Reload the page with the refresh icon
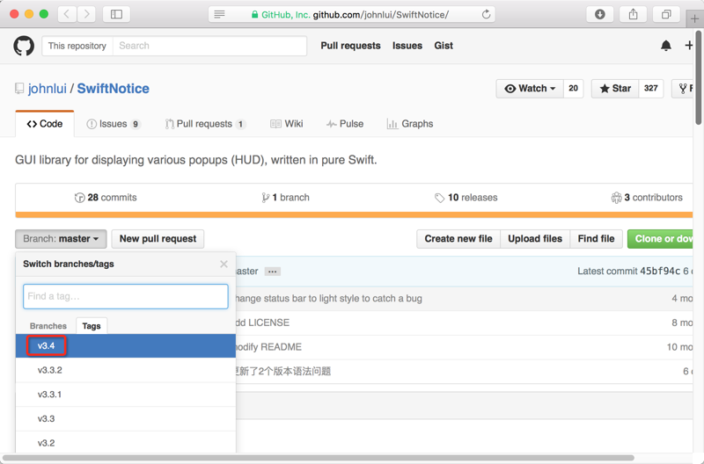 487,14
